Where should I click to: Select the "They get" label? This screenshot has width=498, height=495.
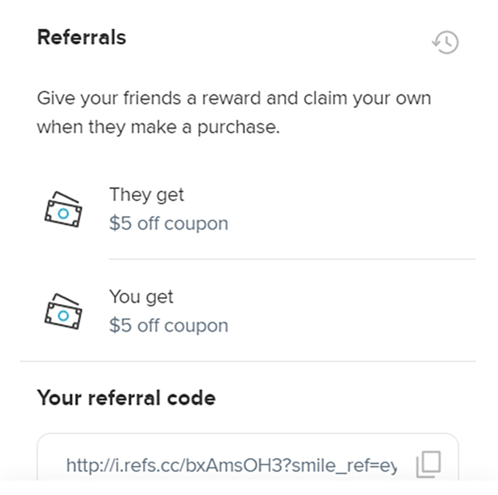(x=146, y=195)
